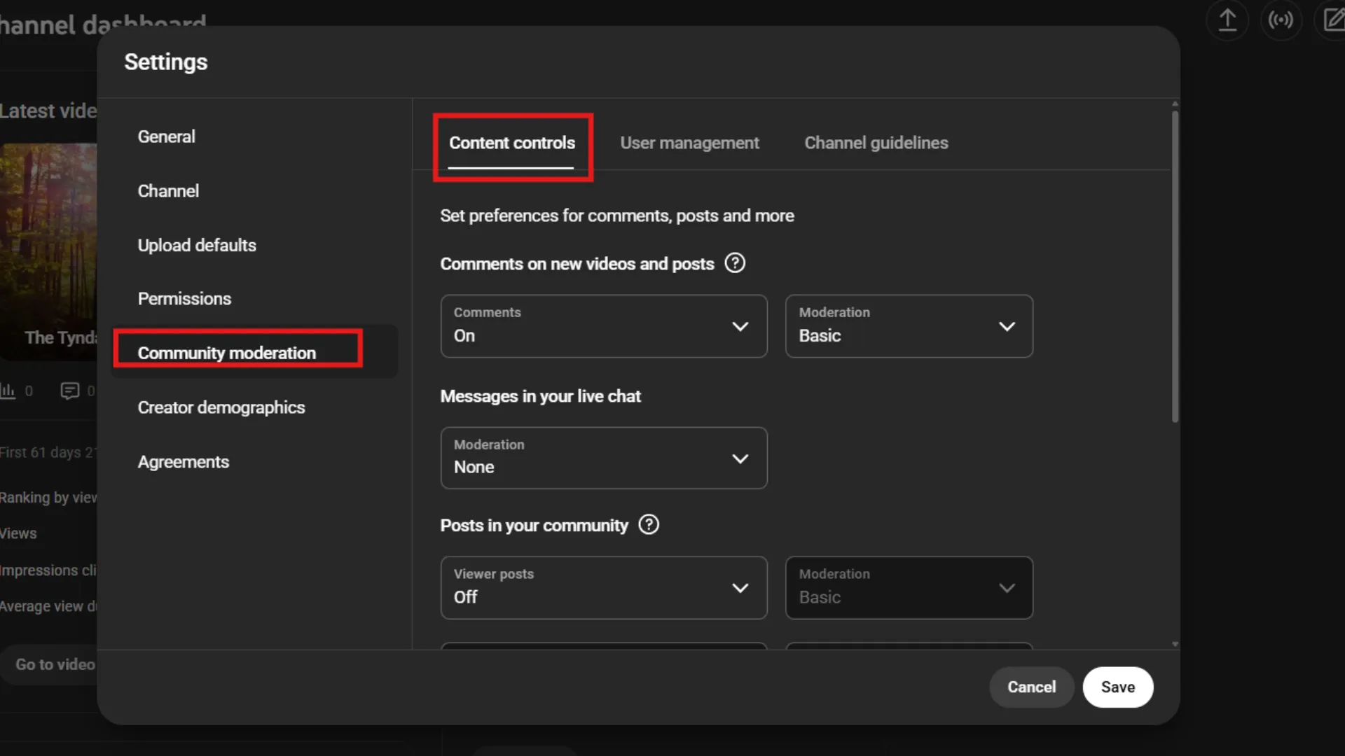This screenshot has height=756, width=1345.
Task: Click the comments speech bubble icon
Action: pos(70,390)
